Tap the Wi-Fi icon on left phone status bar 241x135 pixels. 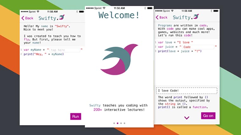38,12
